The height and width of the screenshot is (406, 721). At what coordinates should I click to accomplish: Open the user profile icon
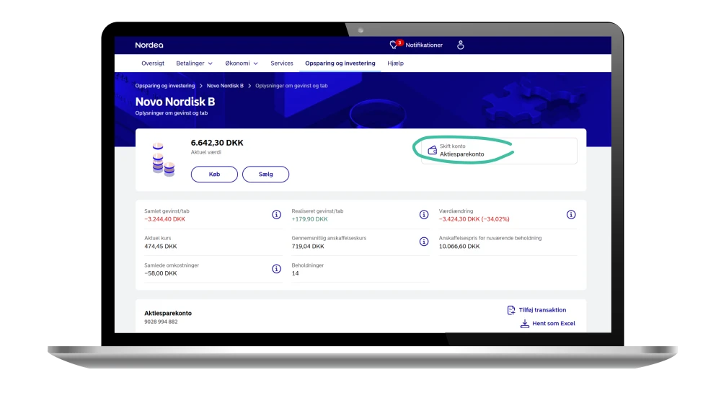pyautogui.click(x=461, y=45)
